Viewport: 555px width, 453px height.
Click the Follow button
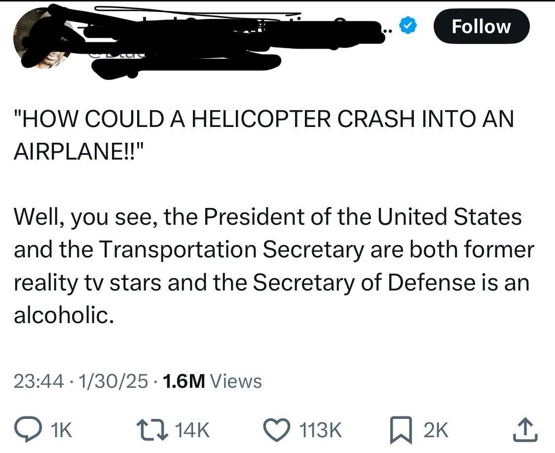pyautogui.click(x=481, y=26)
